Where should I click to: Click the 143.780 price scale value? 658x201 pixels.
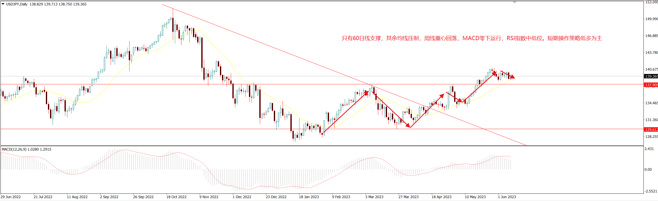(651, 53)
